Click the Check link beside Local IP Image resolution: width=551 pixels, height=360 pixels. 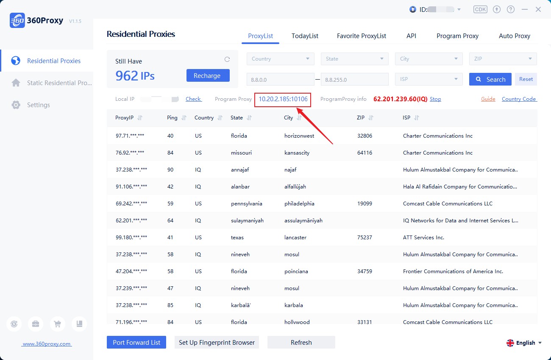(x=193, y=99)
